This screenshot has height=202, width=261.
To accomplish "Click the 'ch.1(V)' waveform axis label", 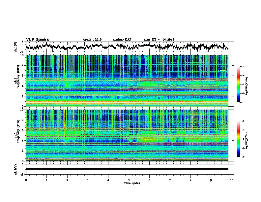I will click(x=16, y=47).
